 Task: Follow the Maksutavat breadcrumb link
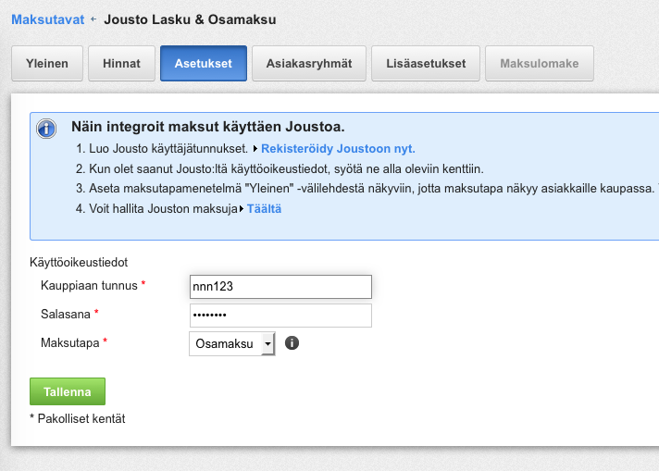pos(48,19)
